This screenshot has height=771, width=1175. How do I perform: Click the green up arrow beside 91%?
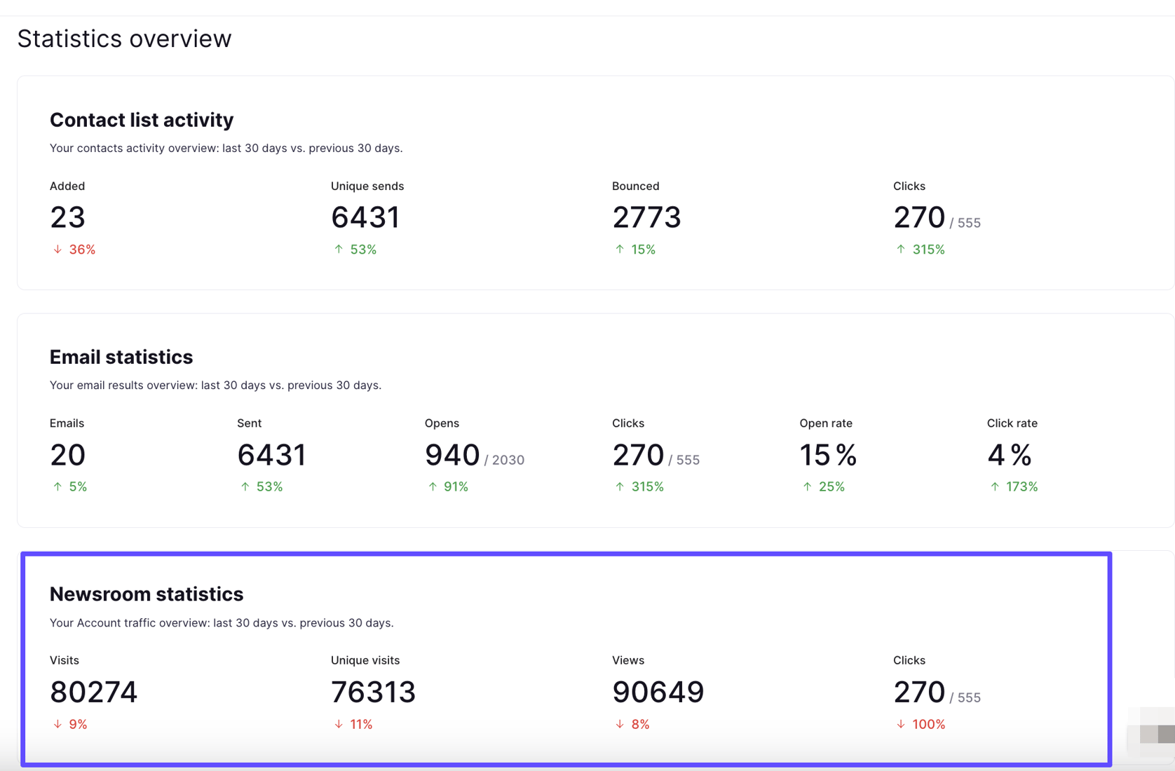(433, 486)
